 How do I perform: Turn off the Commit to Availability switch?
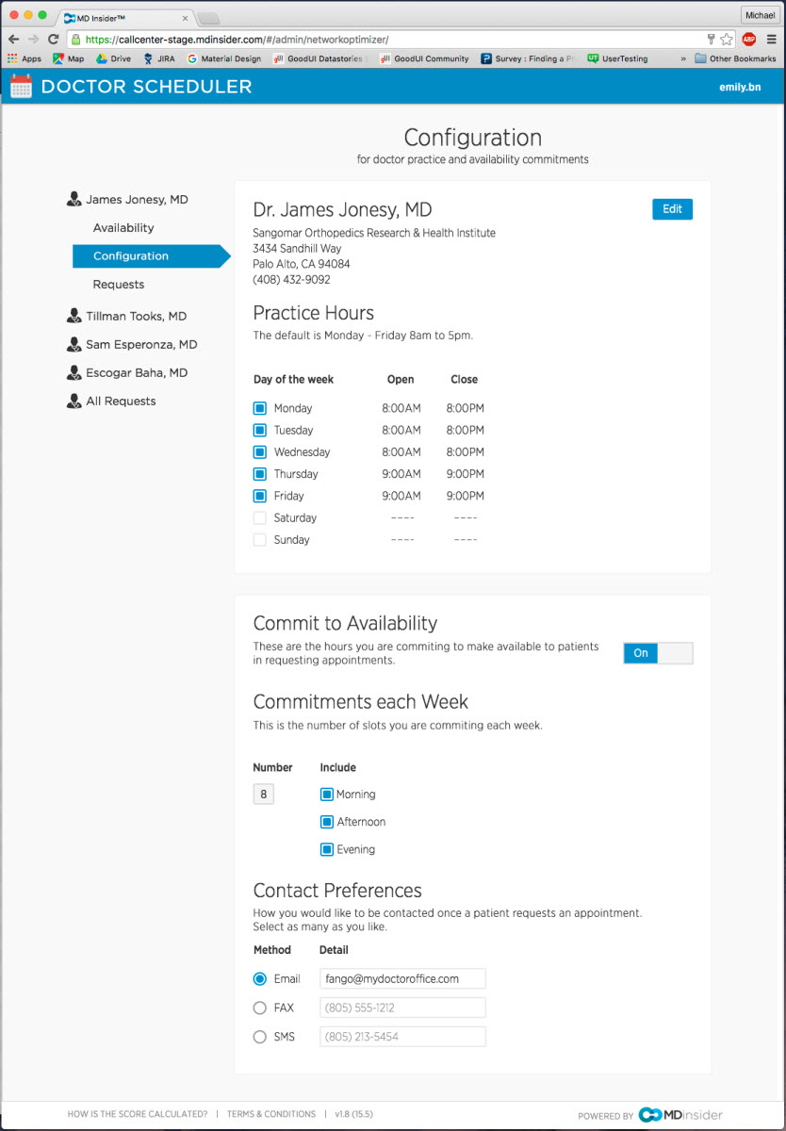click(x=658, y=653)
